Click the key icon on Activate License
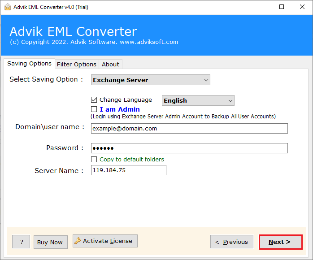The width and height of the screenshot is (313, 260). point(78,241)
